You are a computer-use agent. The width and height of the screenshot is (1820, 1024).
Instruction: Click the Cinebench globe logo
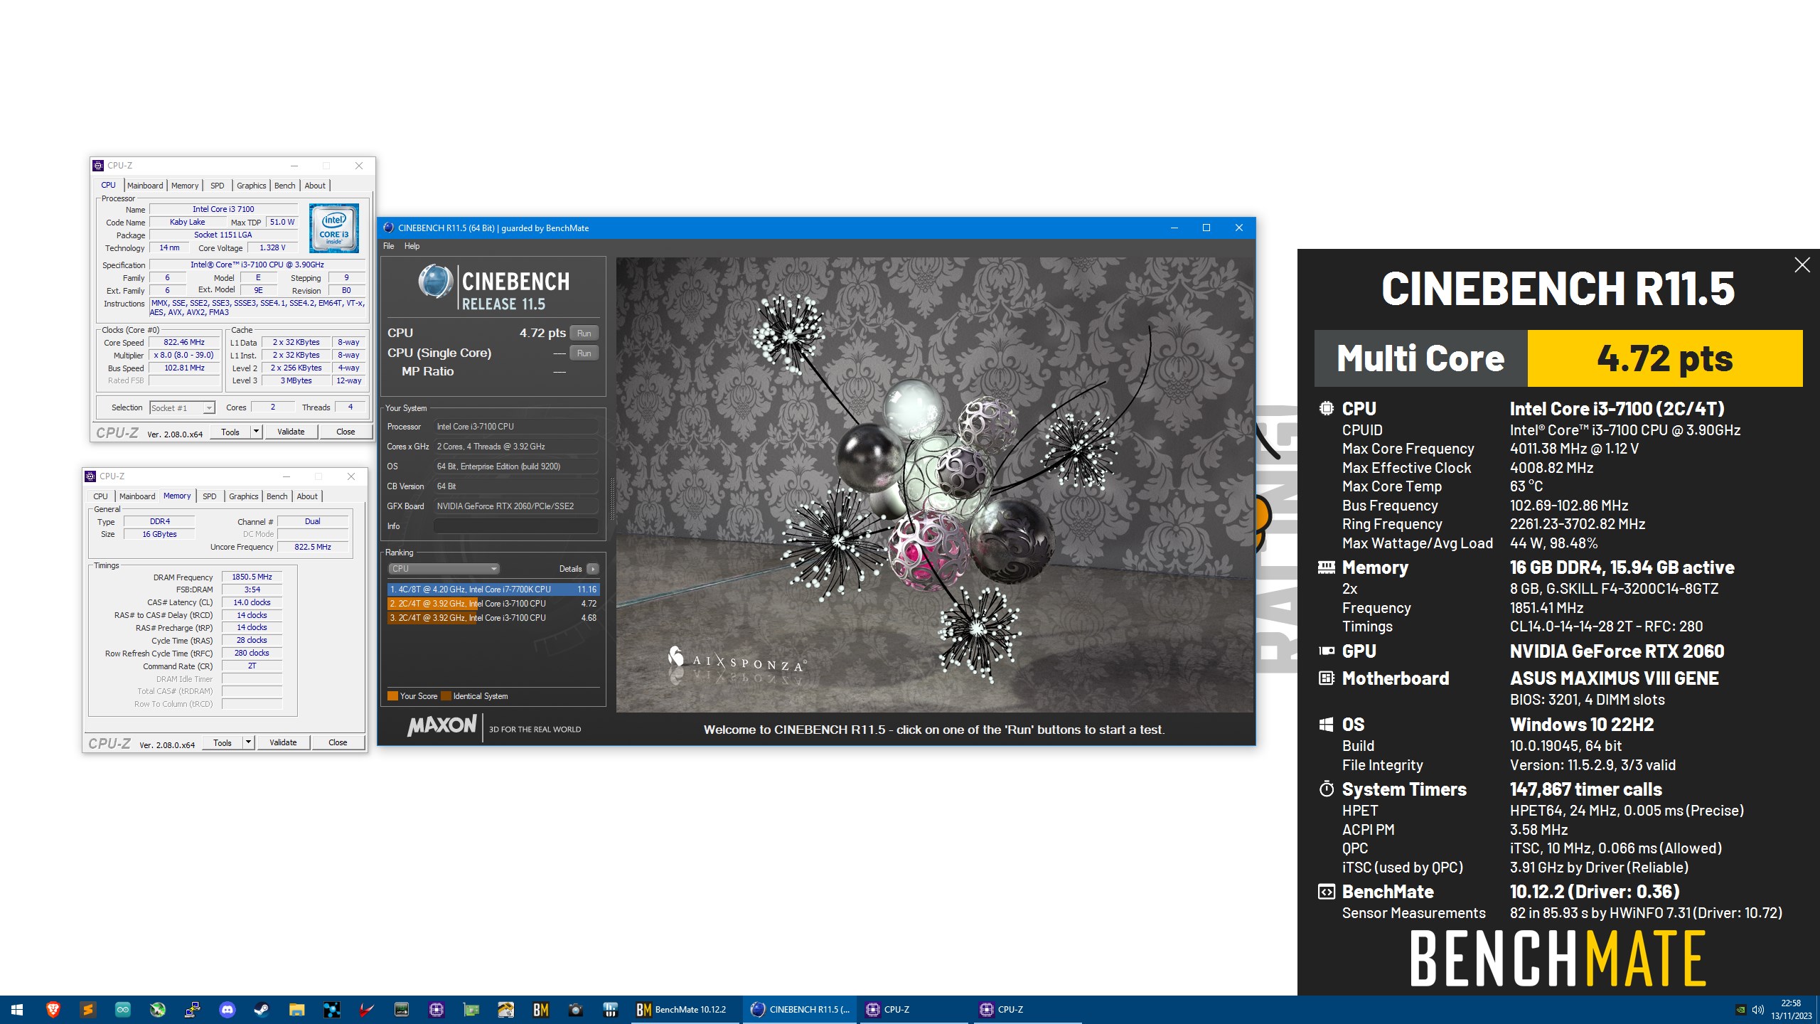pyautogui.click(x=434, y=281)
